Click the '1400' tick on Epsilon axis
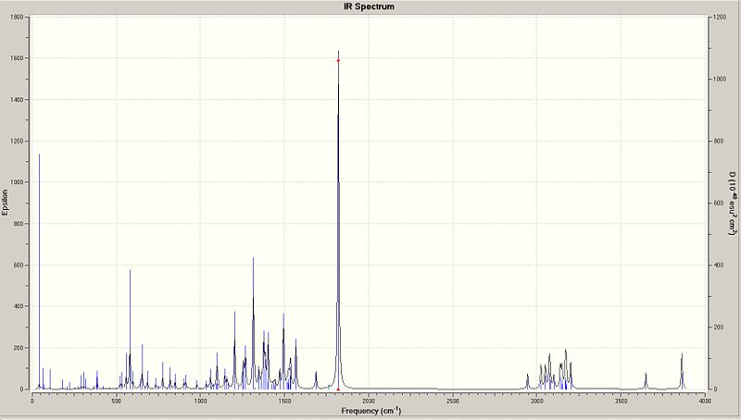The image size is (741, 420). (17, 100)
